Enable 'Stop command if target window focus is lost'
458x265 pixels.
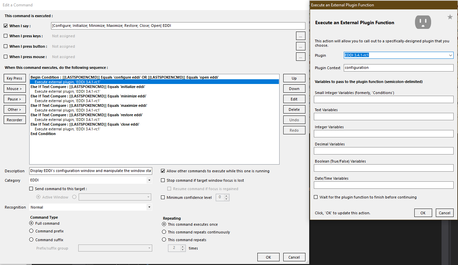(x=163, y=180)
